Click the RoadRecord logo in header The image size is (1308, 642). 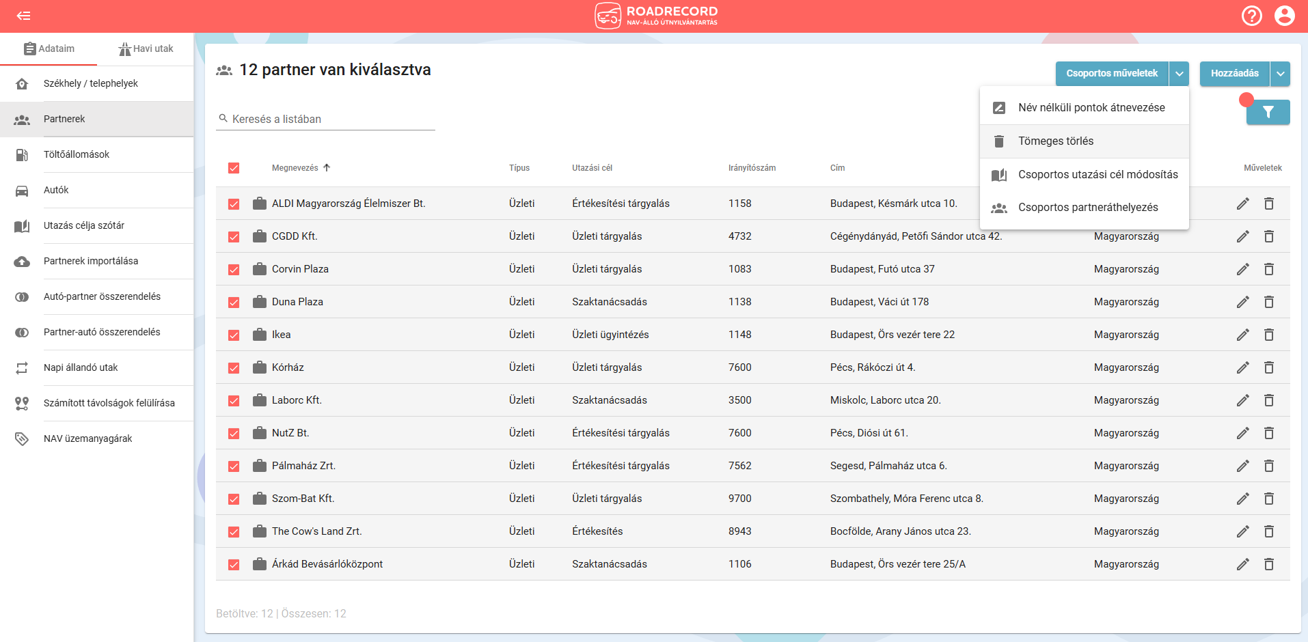pyautogui.click(x=656, y=16)
